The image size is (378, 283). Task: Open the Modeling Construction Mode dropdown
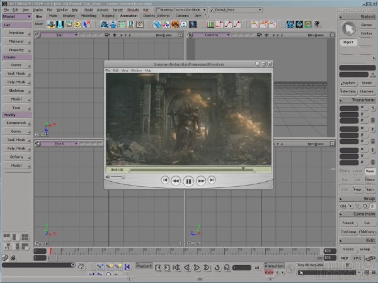click(181, 10)
